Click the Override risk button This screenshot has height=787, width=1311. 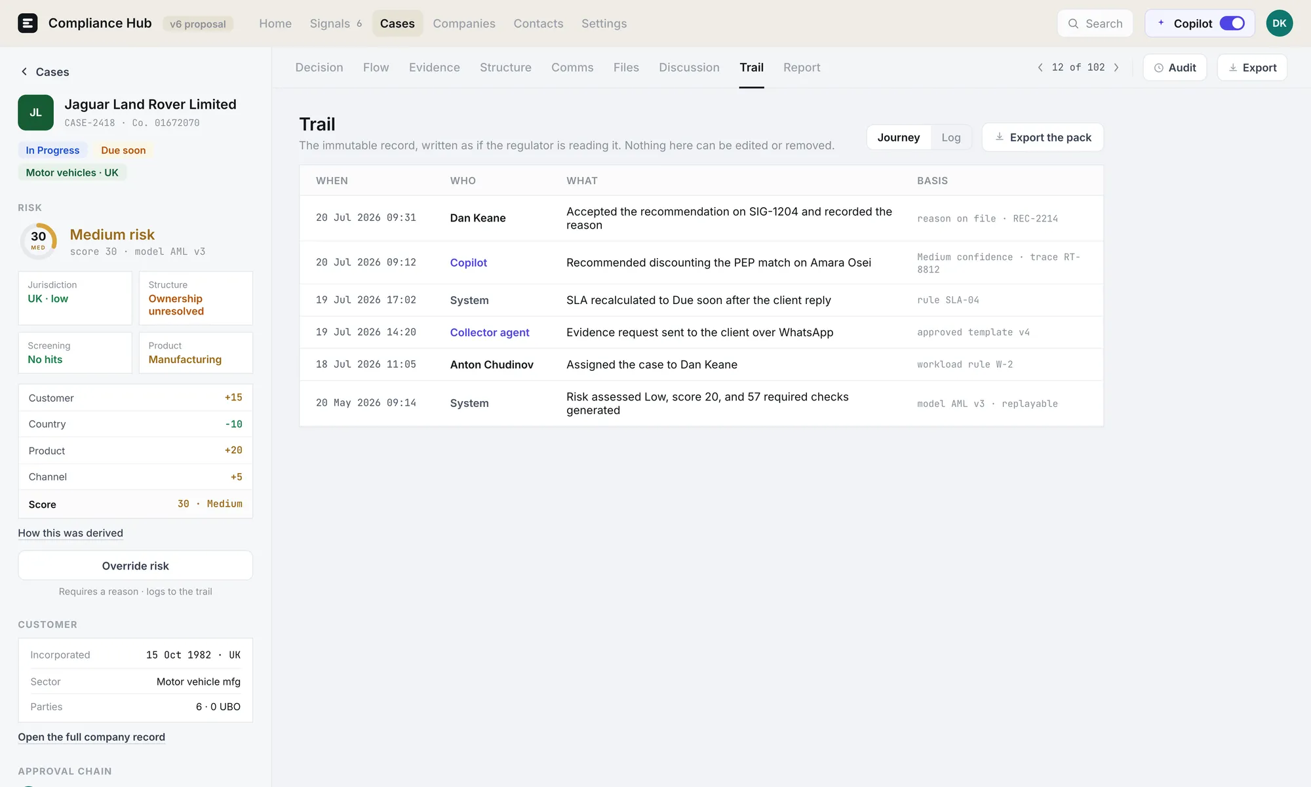pyautogui.click(x=136, y=566)
